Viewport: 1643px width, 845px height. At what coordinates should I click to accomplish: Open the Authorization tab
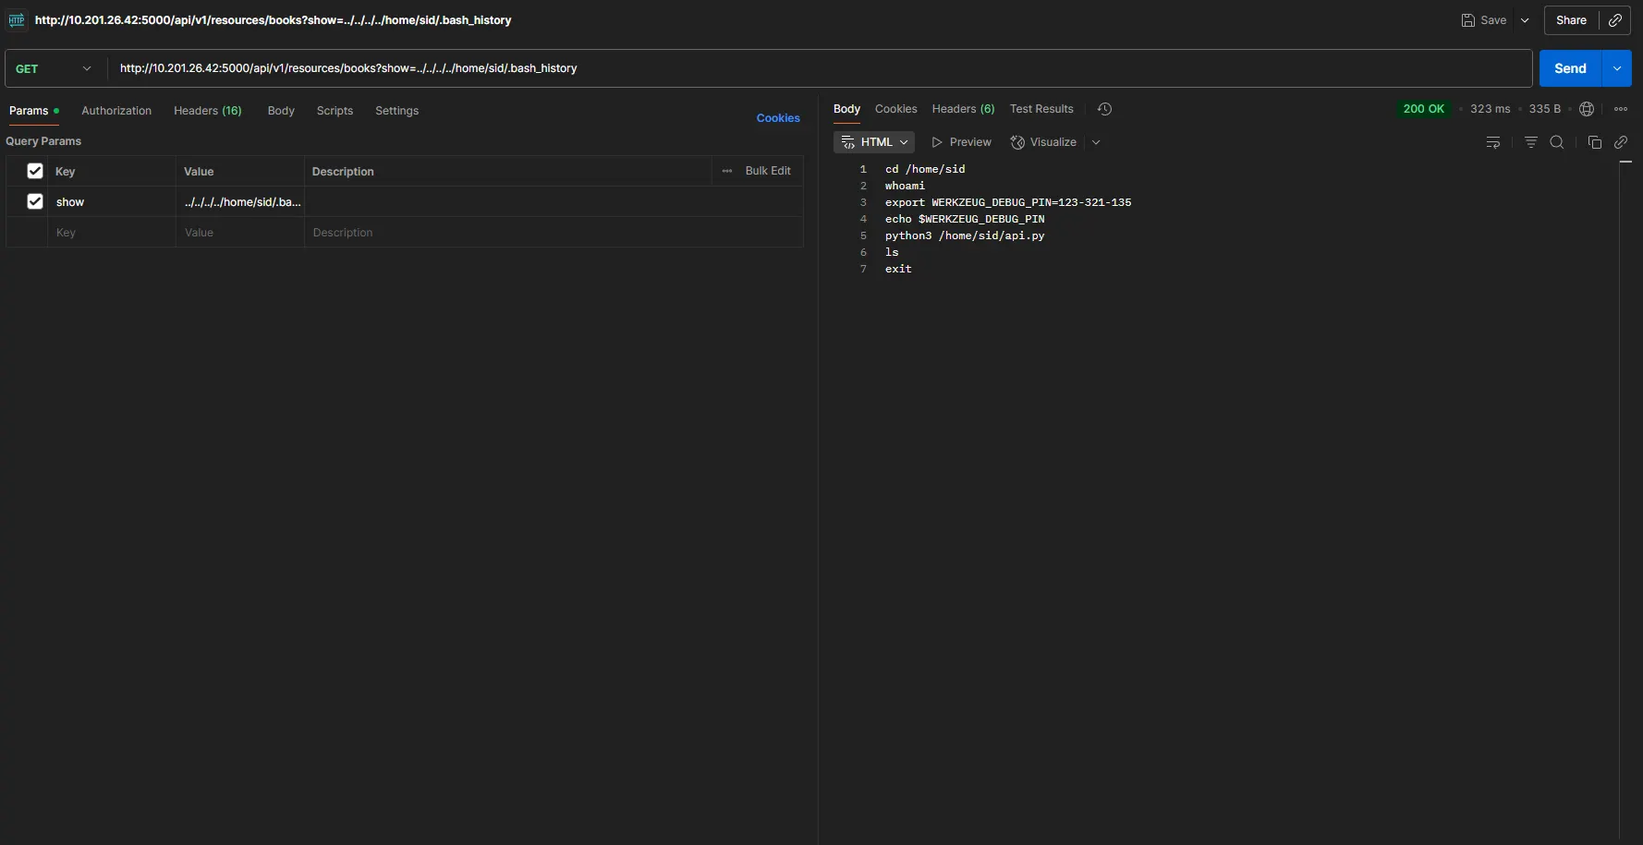(x=116, y=110)
